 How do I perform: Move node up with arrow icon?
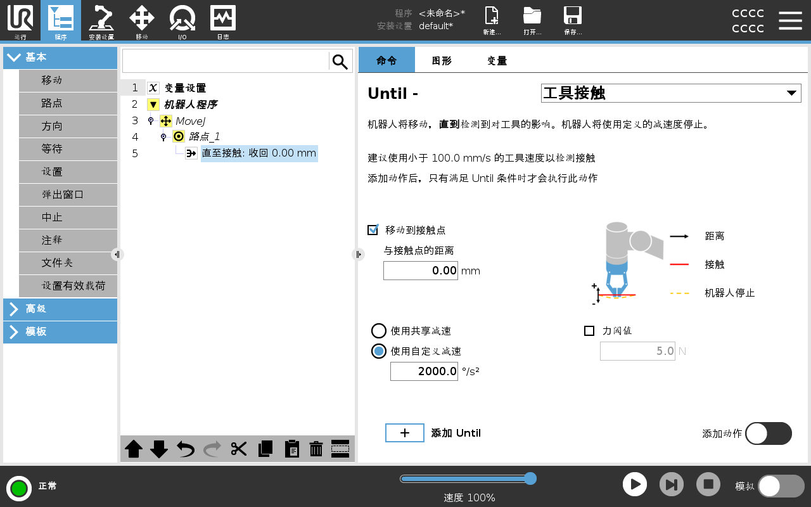point(134,449)
